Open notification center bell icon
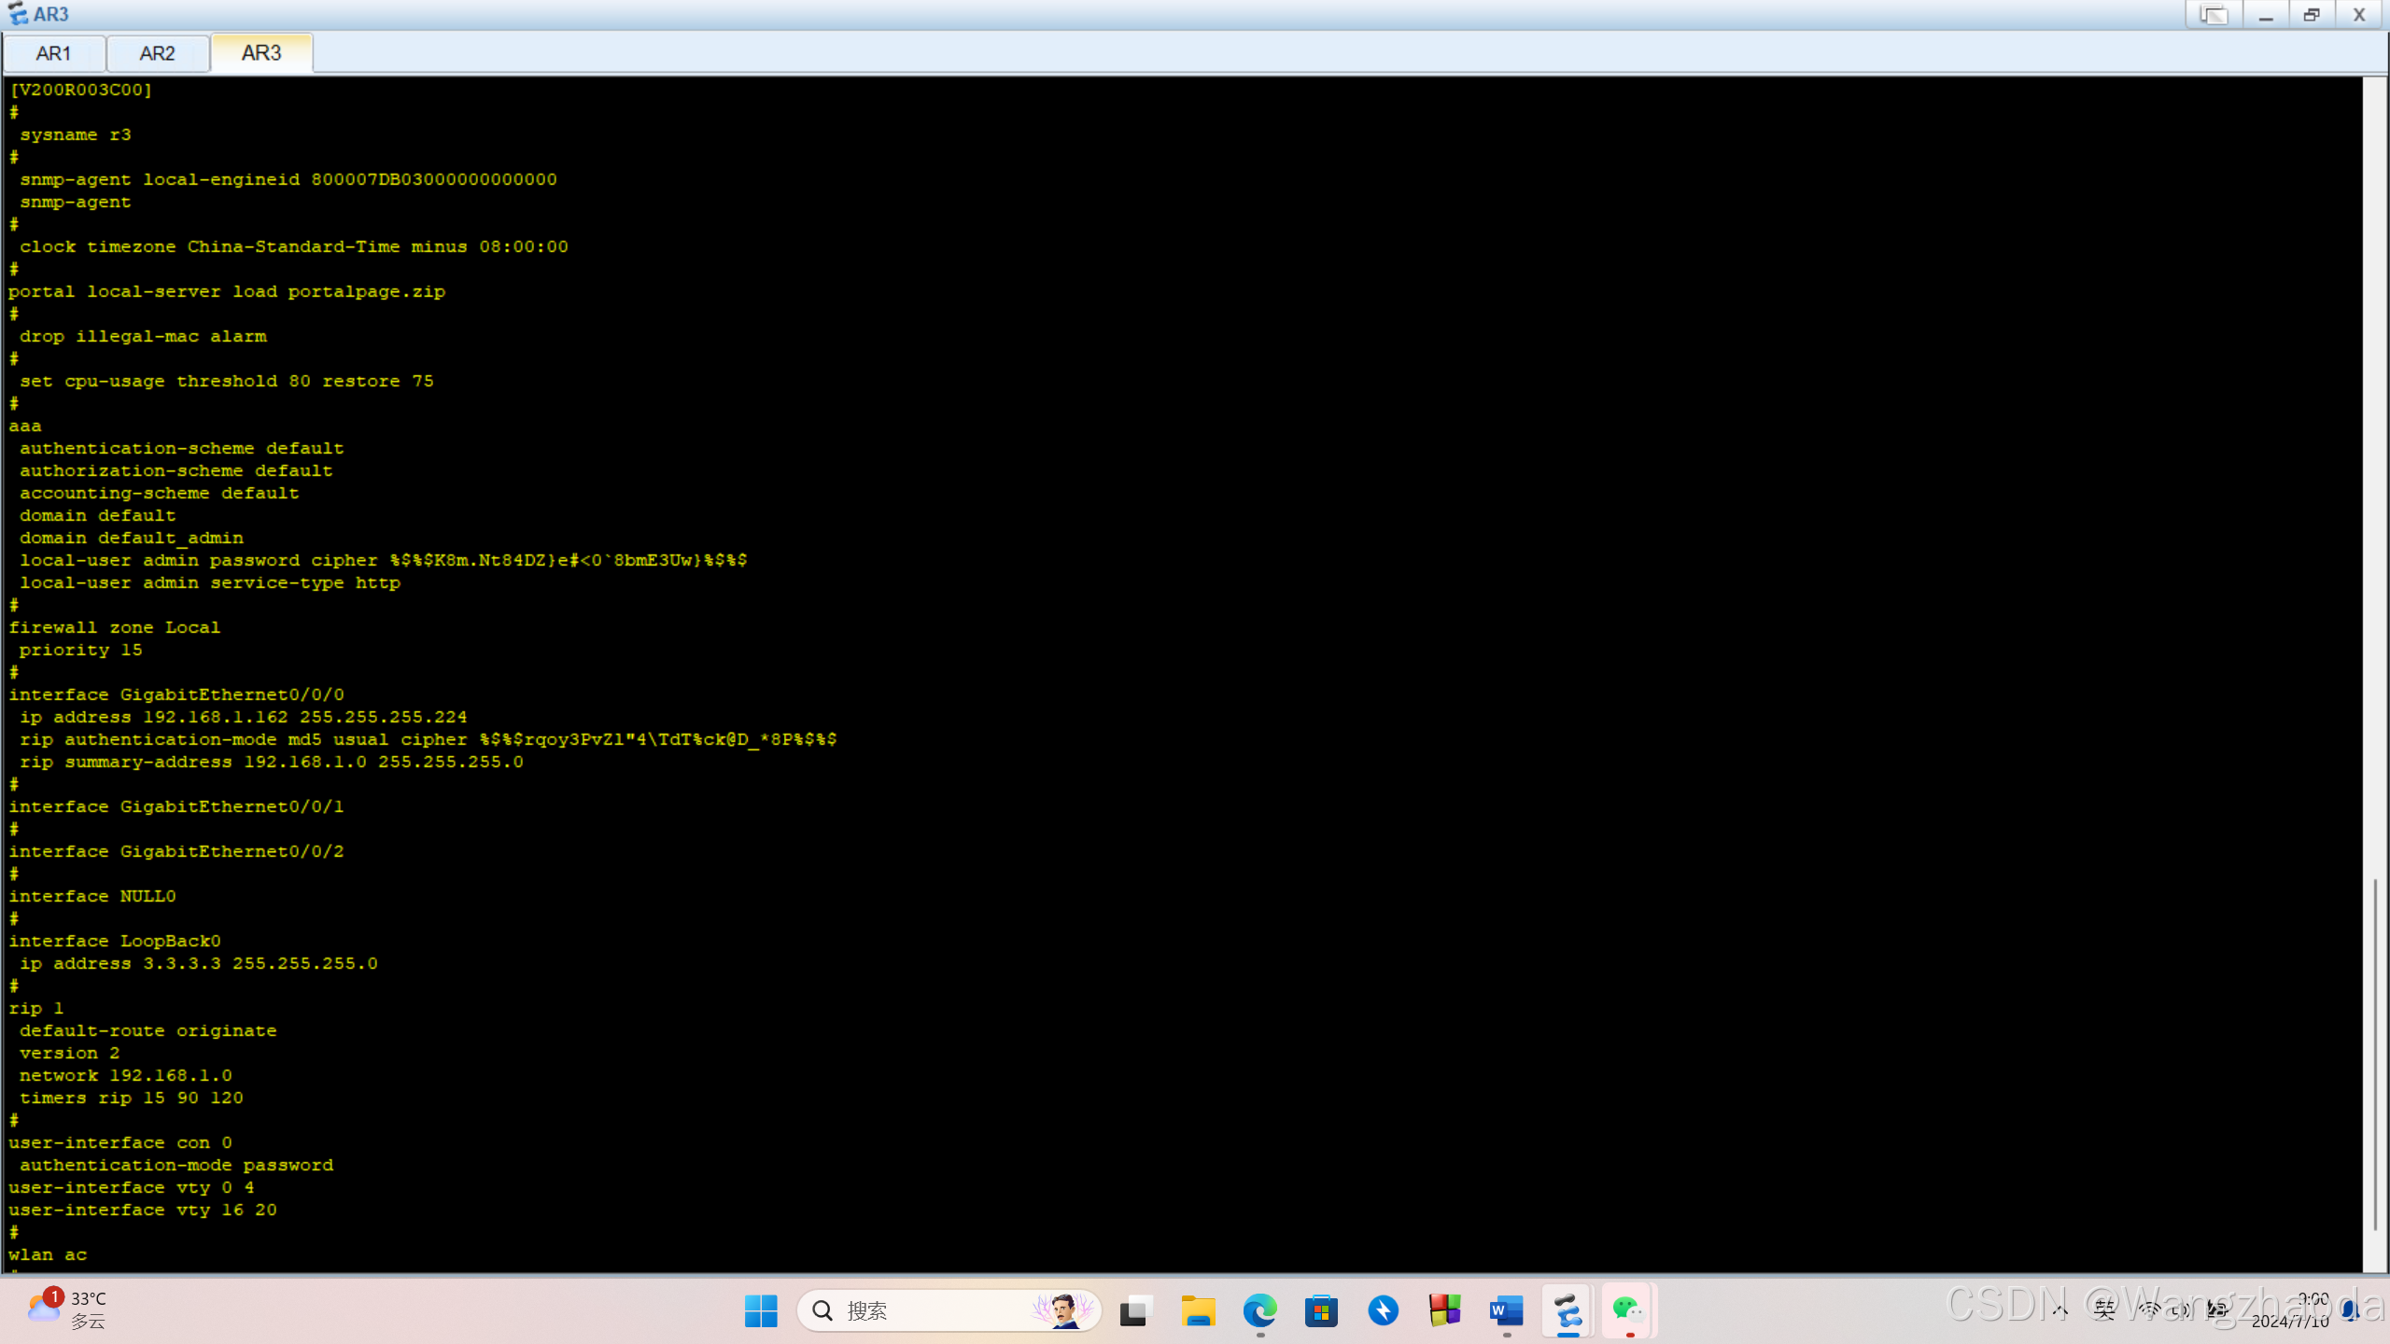Image resolution: width=2390 pixels, height=1344 pixels. 2352,1310
